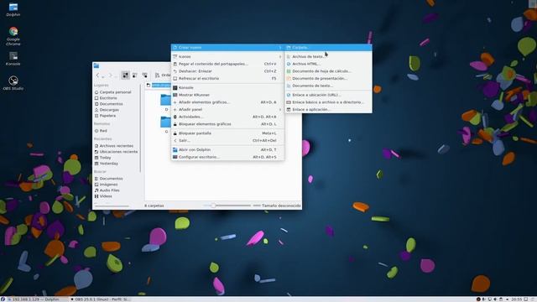This screenshot has width=537, height=302.
Task: Choose Enlace a ubicación (URL)
Action: pyautogui.click(x=329, y=95)
